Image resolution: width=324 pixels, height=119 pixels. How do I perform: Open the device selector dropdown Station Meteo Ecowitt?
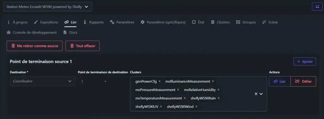[47, 7]
